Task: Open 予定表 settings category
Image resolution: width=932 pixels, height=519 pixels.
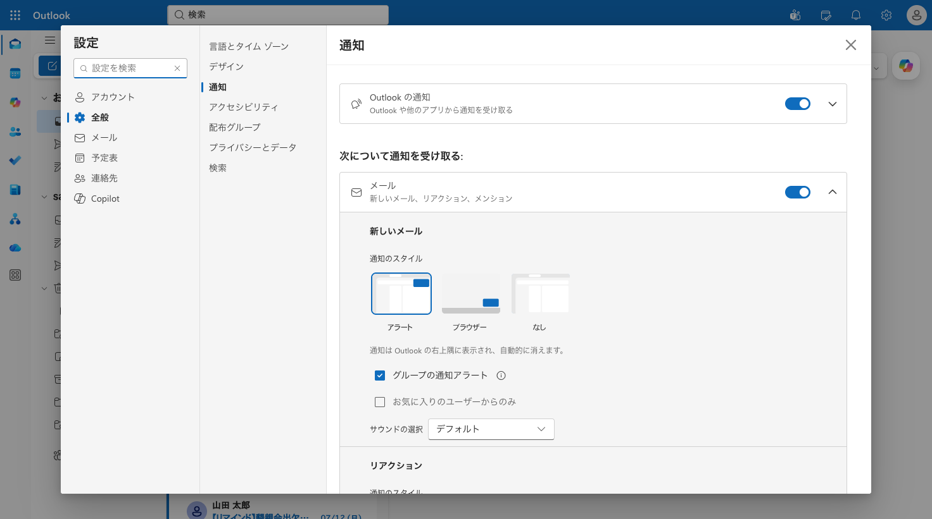Action: click(x=130, y=158)
